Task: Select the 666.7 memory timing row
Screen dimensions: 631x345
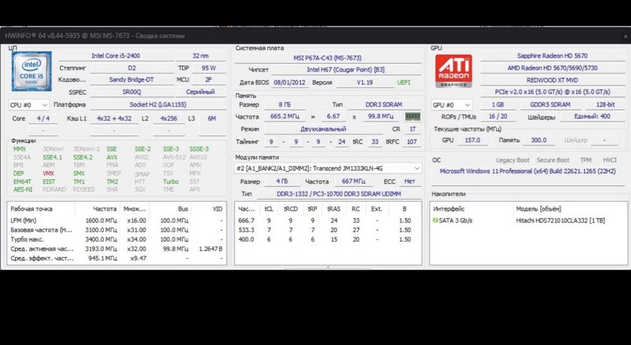Action: [327, 220]
